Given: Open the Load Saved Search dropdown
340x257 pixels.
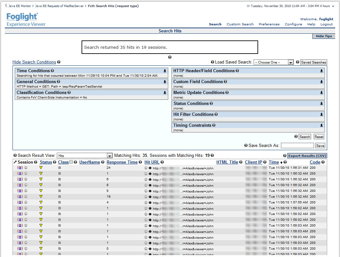Looking at the screenshot, I should [274, 62].
